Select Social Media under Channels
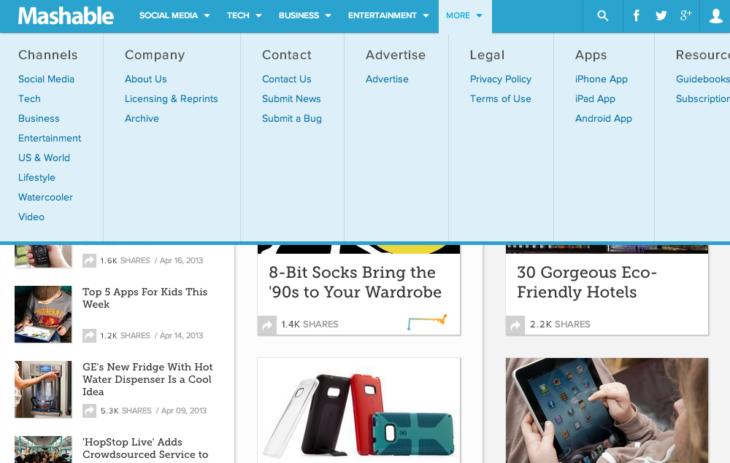The width and height of the screenshot is (730, 463). [46, 79]
